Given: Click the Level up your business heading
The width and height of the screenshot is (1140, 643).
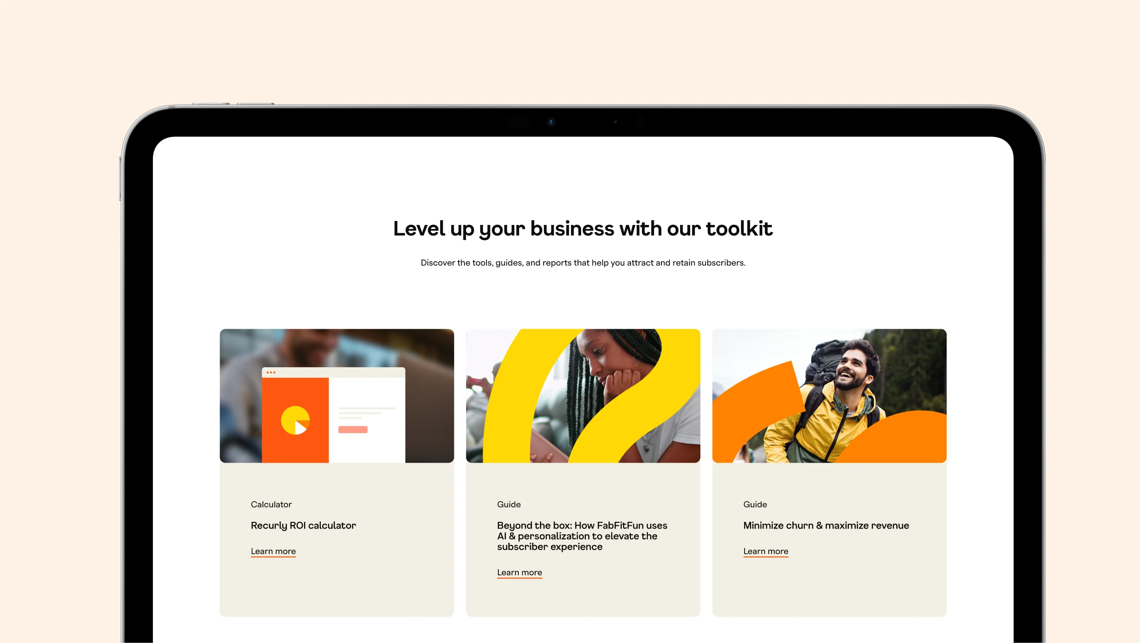Looking at the screenshot, I should 583,229.
